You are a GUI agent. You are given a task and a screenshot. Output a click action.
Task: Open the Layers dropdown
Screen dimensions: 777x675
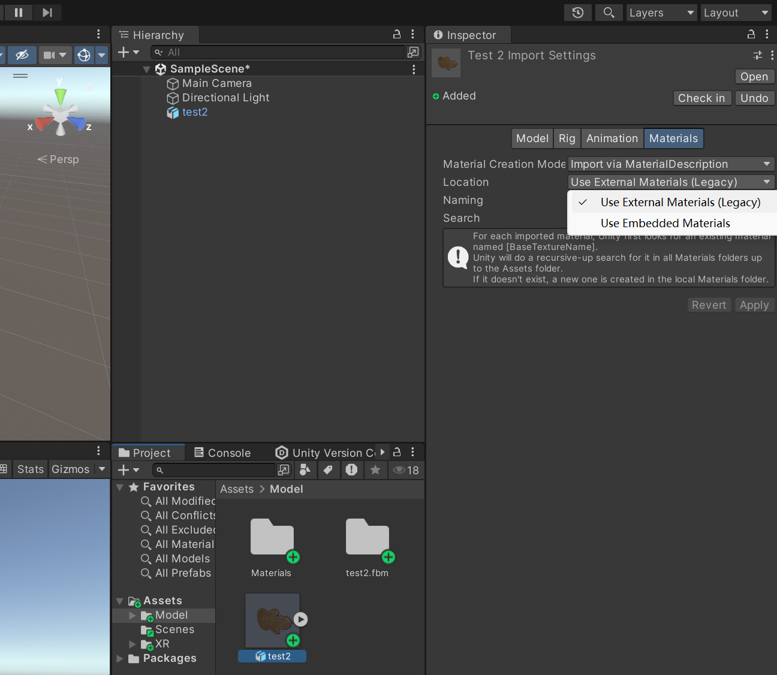(x=661, y=13)
